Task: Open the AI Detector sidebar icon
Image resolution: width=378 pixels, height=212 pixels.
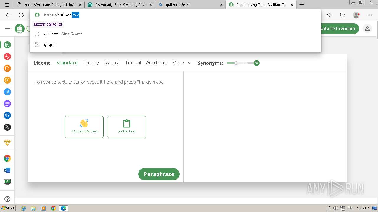Action: click(x=7, y=80)
